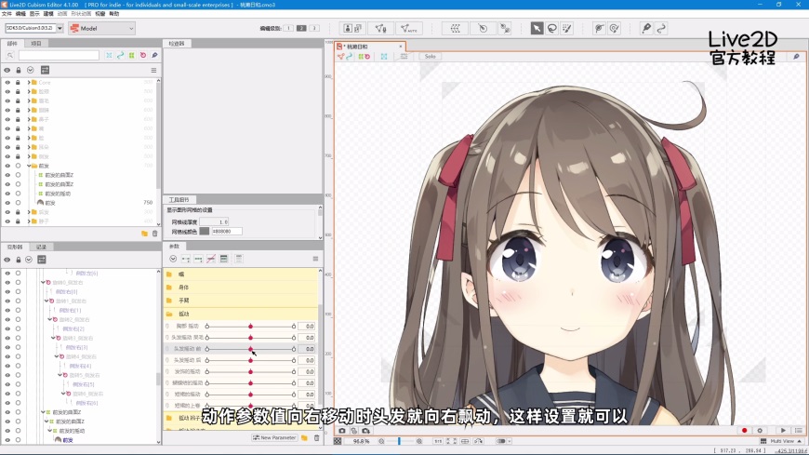The height and width of the screenshot is (455, 809).
Task: Click the manual mesh edit icon
Action: 380,29
